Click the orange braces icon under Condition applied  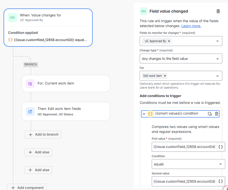pyautogui.click(x=10, y=40)
